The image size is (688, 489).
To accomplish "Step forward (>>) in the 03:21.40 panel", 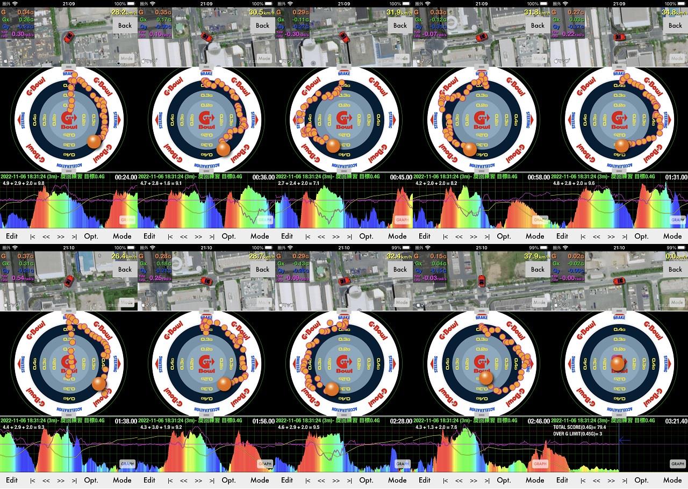I will 611,480.
